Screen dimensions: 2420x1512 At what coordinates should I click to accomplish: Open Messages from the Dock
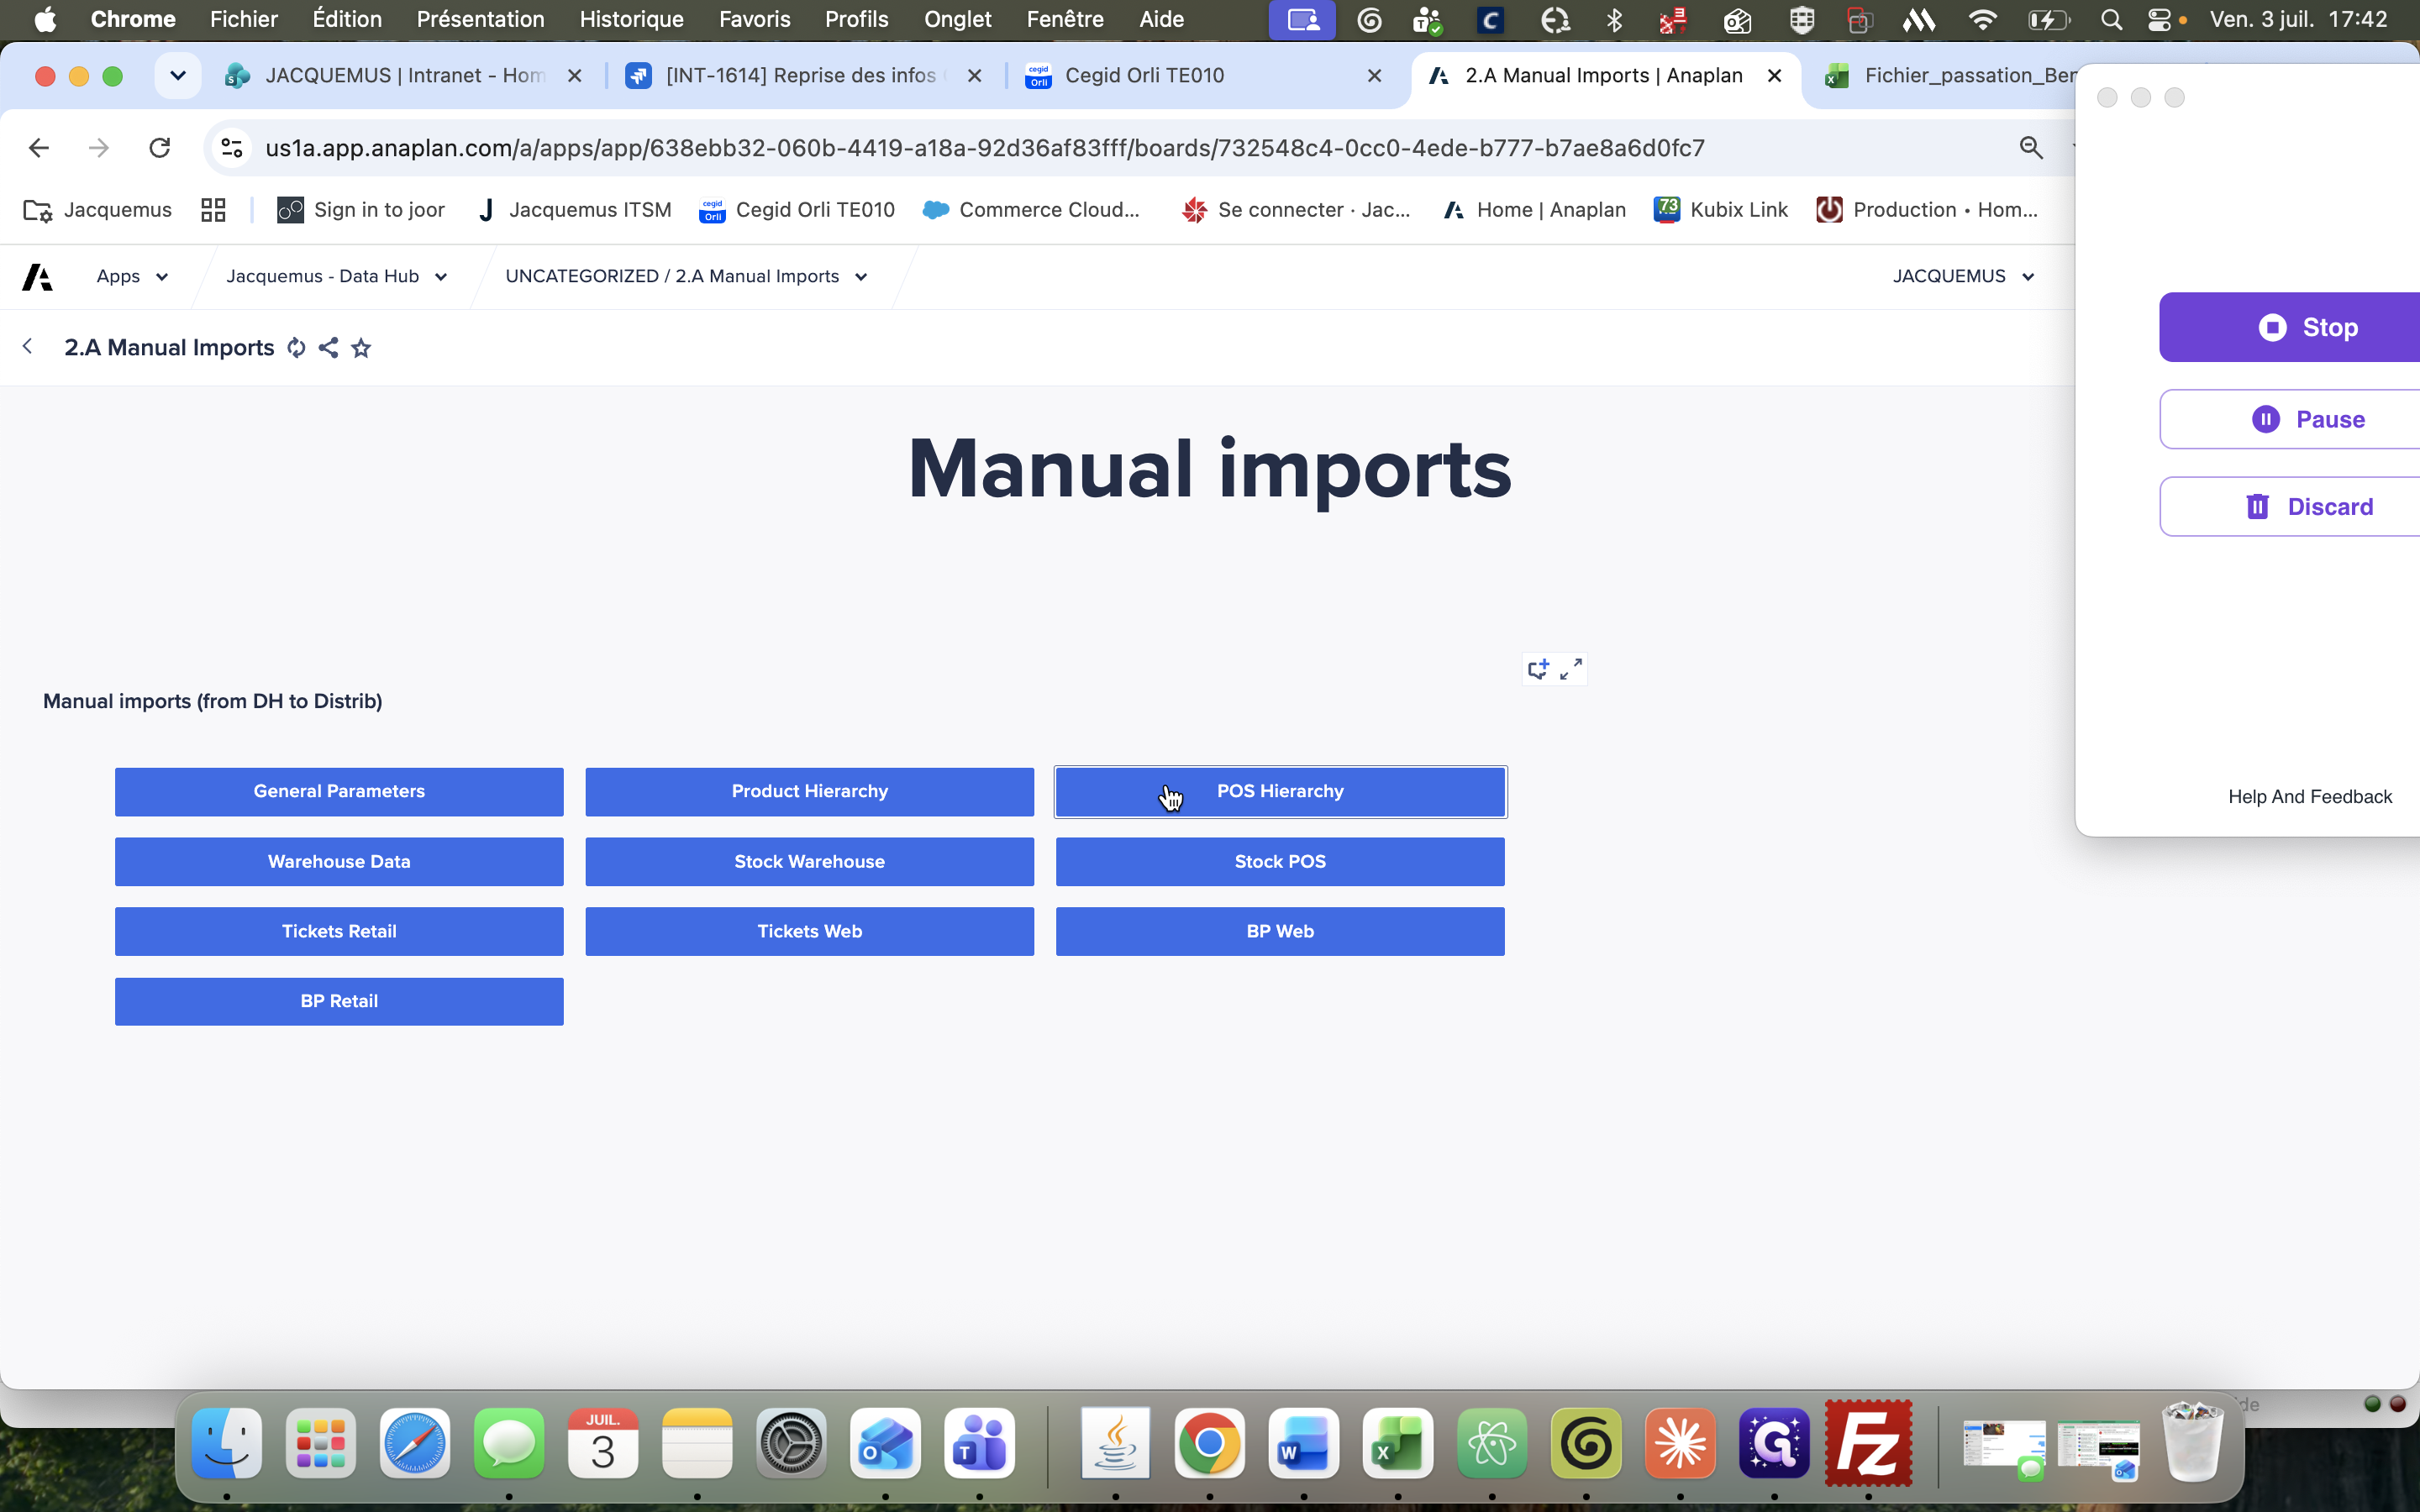point(509,1443)
